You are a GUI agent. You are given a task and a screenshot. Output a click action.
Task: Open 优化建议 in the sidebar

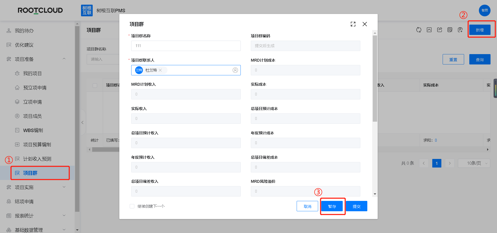[24, 45]
